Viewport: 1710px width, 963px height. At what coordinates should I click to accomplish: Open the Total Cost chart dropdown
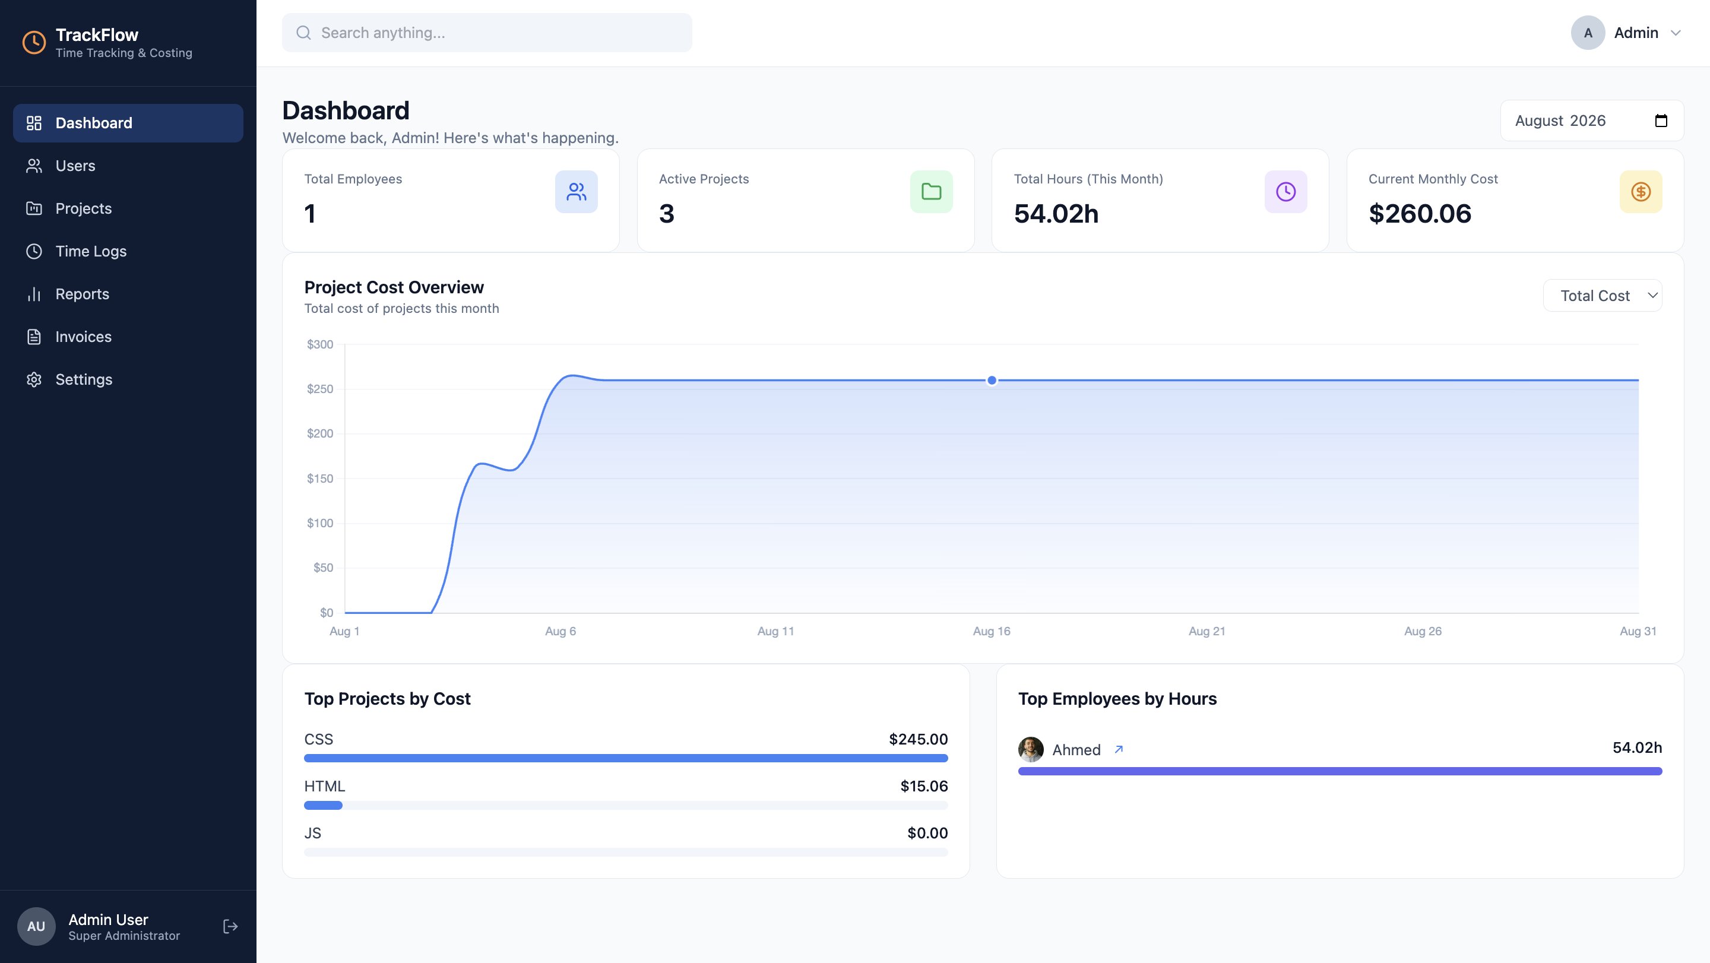click(x=1603, y=295)
